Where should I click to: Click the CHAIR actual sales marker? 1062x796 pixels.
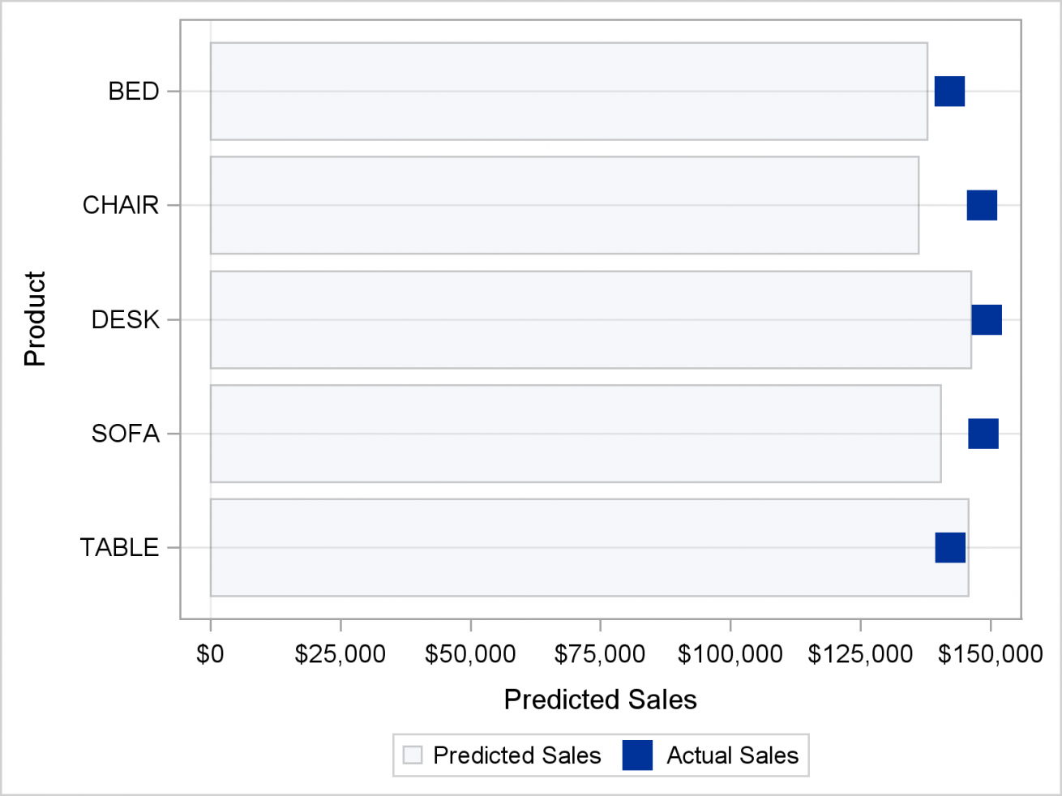tap(982, 205)
